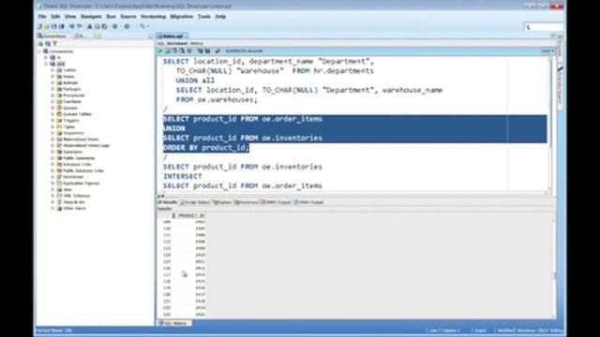Click the red Cut icon in the main toolbar
Screen dimensions: 600x337
[x=90, y=26]
